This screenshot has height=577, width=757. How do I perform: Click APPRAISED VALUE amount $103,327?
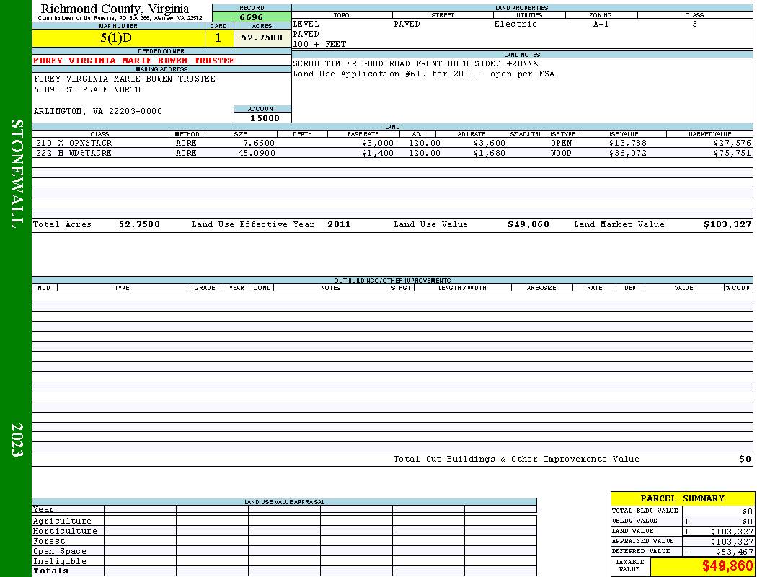[x=732, y=542]
